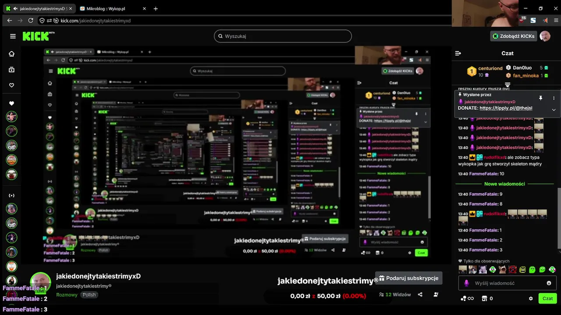
Task: Click the Czat panel header title
Action: click(508, 53)
